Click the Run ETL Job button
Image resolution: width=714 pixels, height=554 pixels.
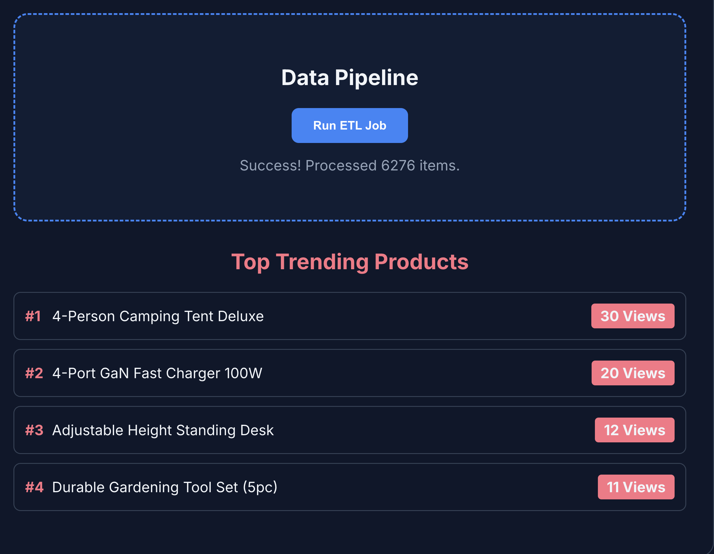[350, 125]
